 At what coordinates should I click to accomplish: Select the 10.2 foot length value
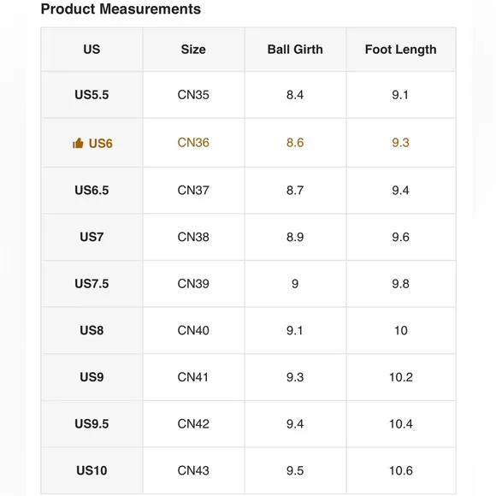[401, 377]
